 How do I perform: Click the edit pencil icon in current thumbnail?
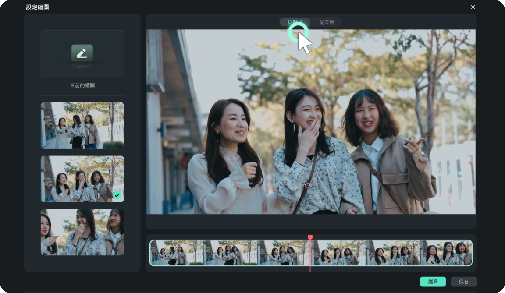click(82, 53)
